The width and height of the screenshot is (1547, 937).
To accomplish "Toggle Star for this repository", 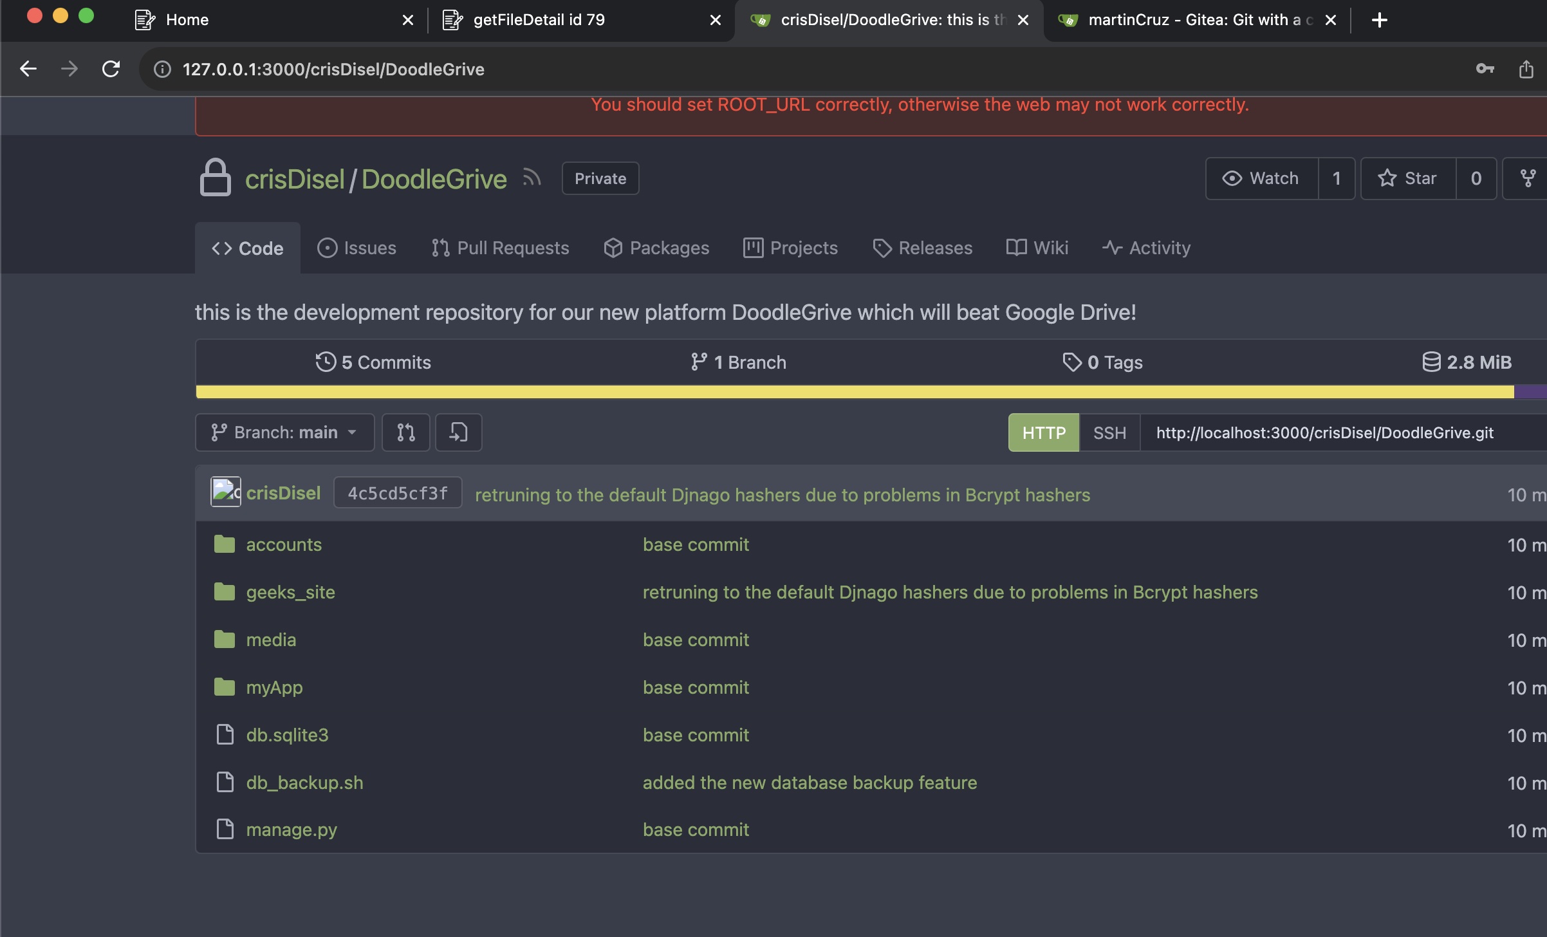I will point(1408,178).
